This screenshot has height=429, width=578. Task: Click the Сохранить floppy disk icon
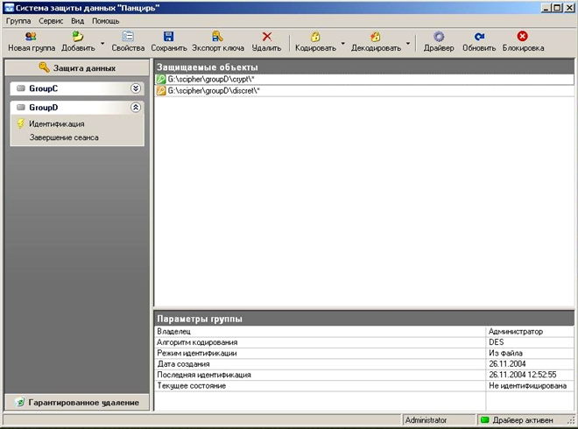[169, 37]
